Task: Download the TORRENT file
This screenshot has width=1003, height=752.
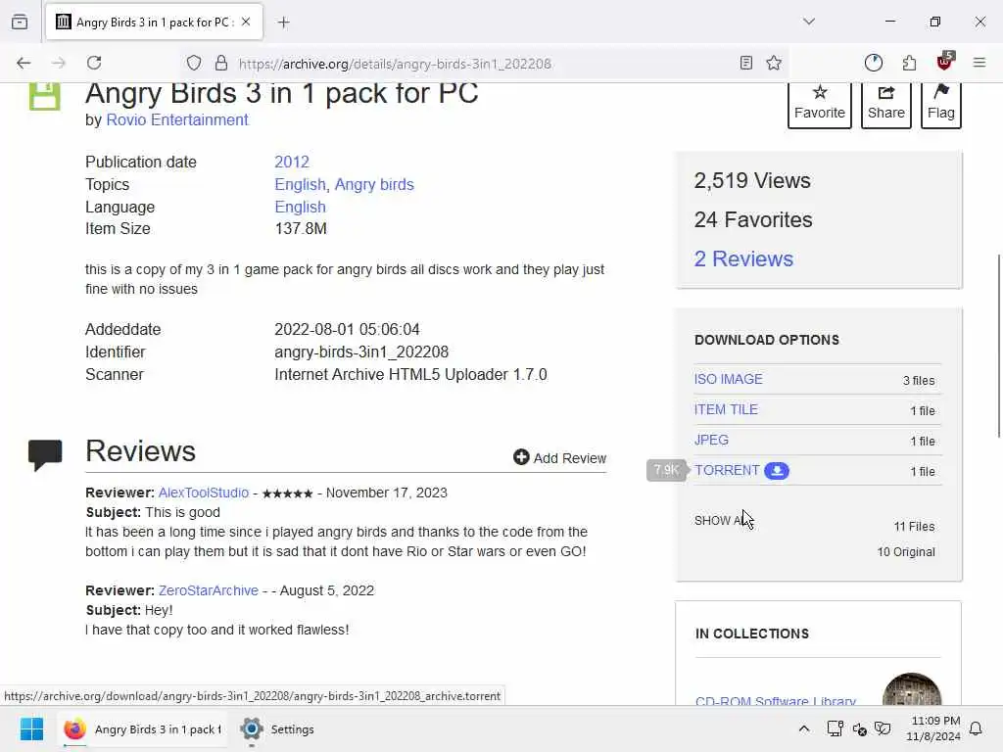Action: coord(728,470)
